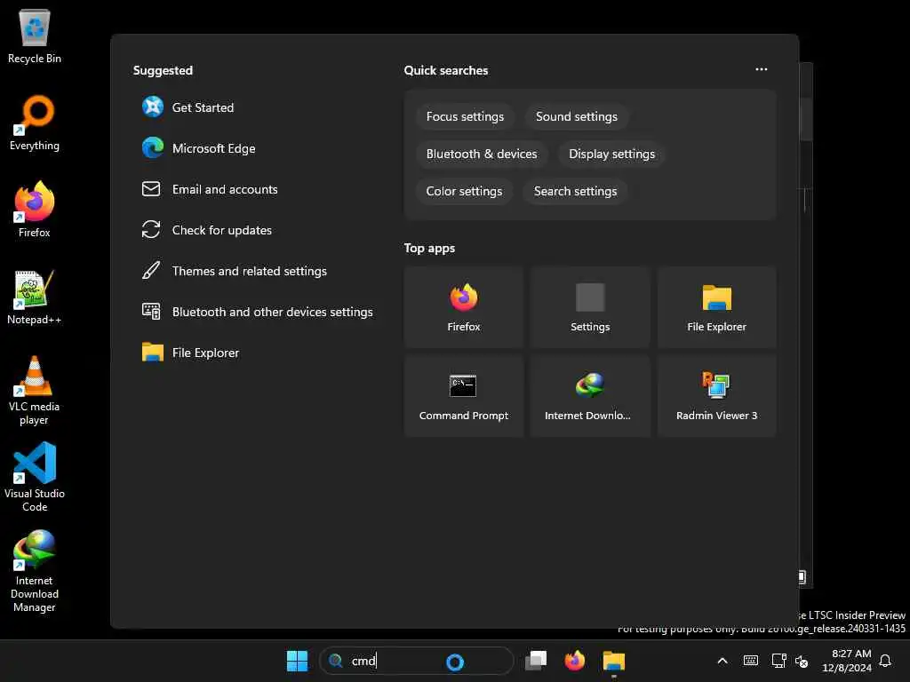The width and height of the screenshot is (910, 682).
Task: Launch Firefox from Top apps
Action: pyautogui.click(x=464, y=307)
